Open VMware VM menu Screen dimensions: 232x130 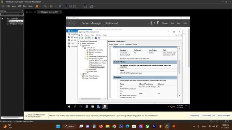(x=19, y=6)
